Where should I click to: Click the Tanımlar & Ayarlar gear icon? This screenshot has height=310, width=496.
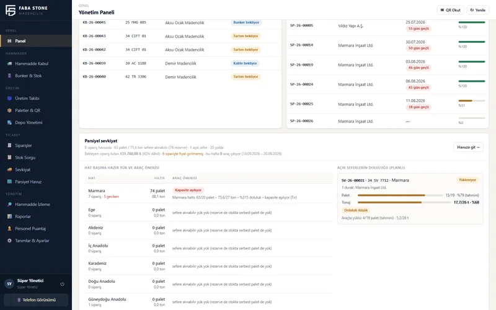click(9, 241)
